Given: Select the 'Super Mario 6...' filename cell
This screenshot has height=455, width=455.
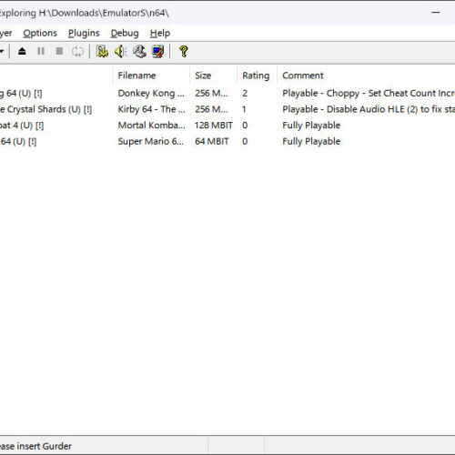Looking at the screenshot, I should [151, 141].
